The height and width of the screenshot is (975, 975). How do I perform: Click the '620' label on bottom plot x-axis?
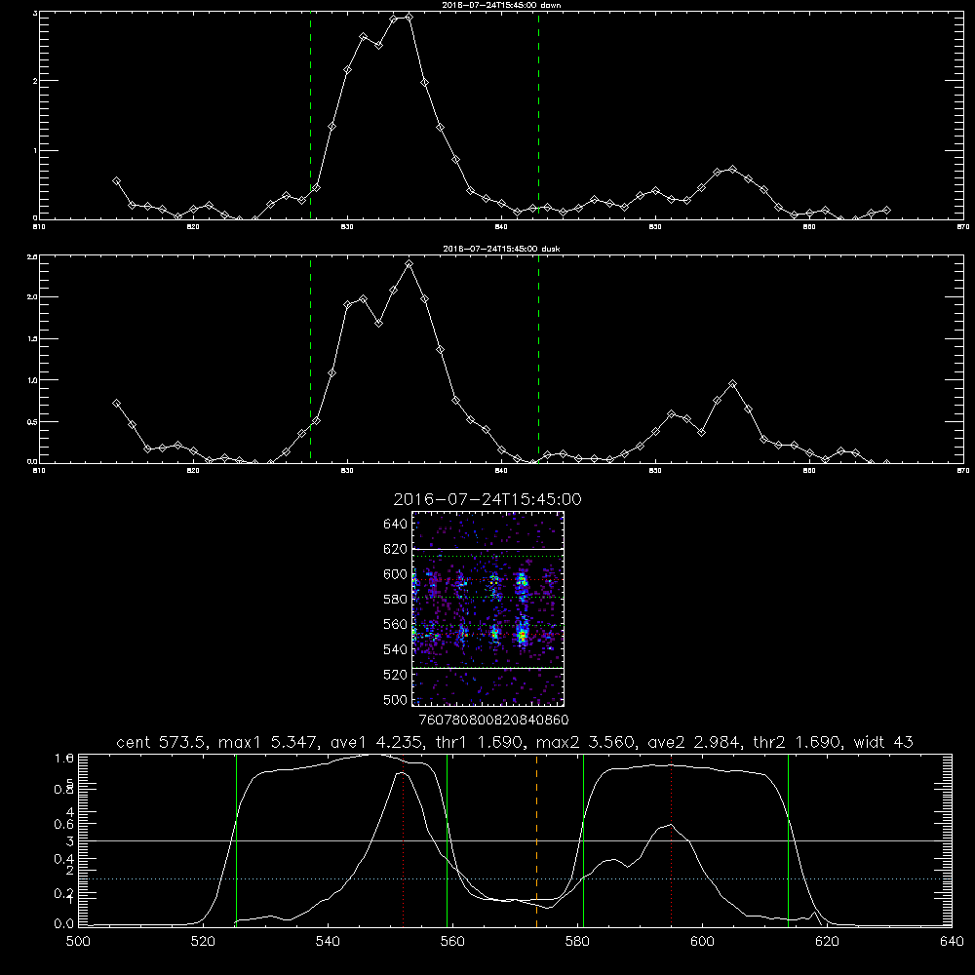click(x=827, y=942)
